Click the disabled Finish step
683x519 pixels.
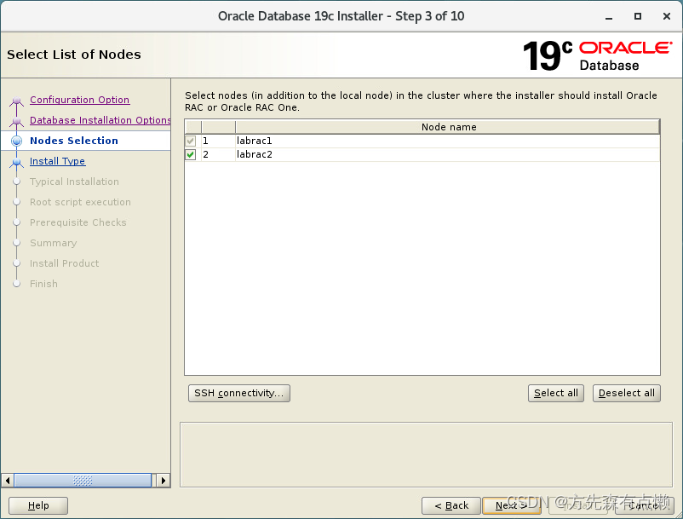[x=43, y=284]
